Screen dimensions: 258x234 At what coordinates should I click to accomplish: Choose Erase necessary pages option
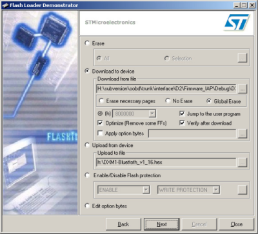coord(101,101)
